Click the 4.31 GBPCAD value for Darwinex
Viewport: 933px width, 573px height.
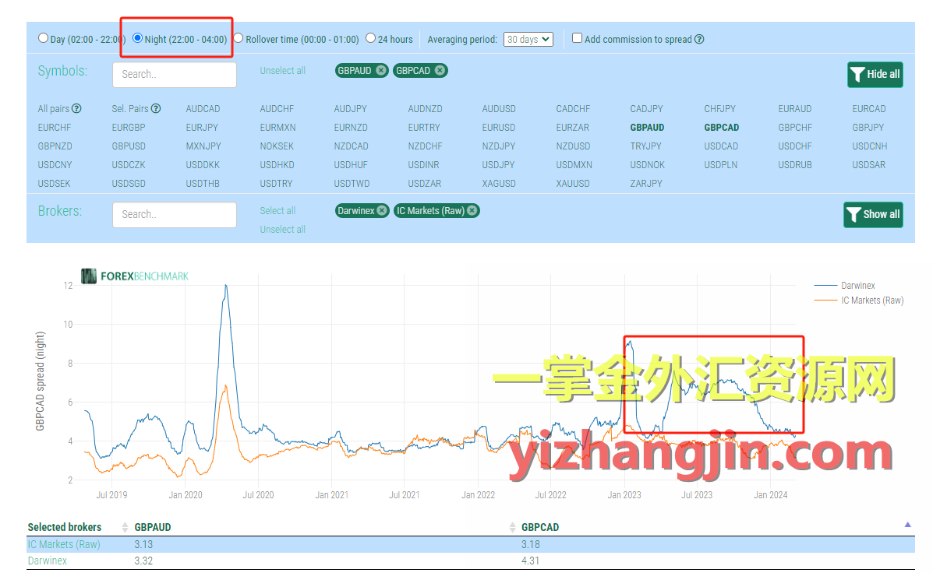(x=529, y=561)
